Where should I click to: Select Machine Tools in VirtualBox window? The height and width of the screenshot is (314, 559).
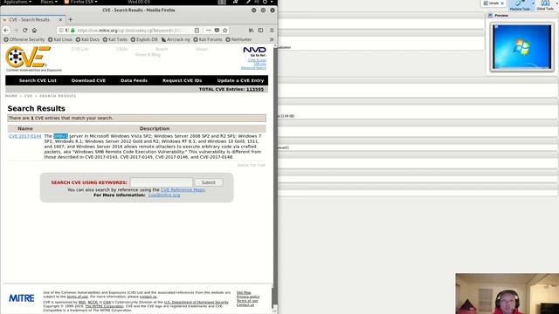tap(520, 5)
